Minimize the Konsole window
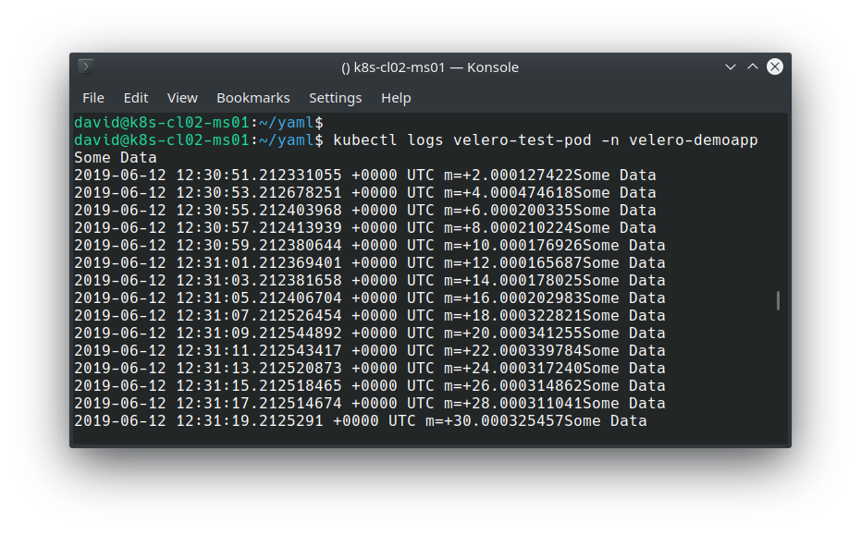This screenshot has width=861, height=534. coord(731,67)
